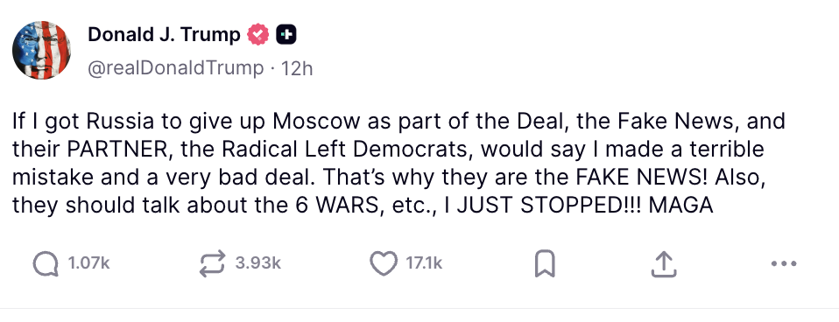Like the post with heart icon
This screenshot has height=322, width=839.
(x=384, y=263)
